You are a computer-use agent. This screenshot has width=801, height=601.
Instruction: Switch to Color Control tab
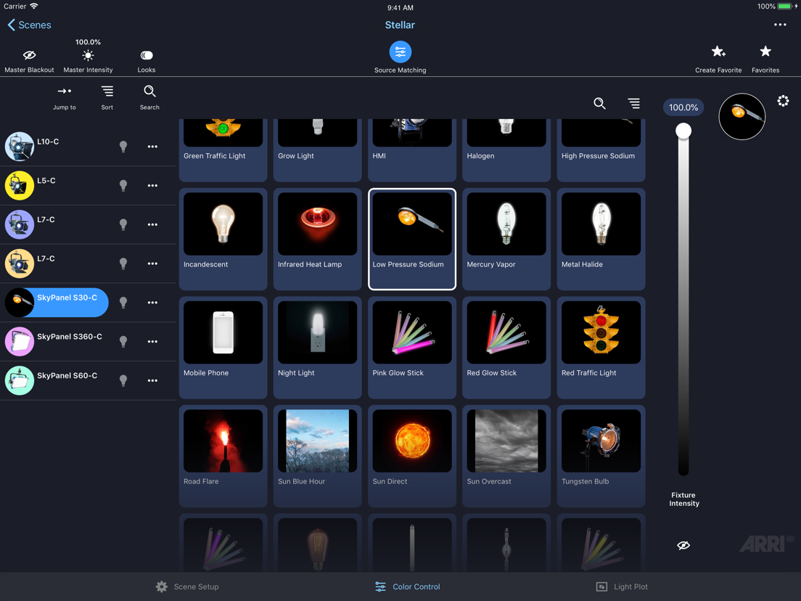(x=407, y=586)
